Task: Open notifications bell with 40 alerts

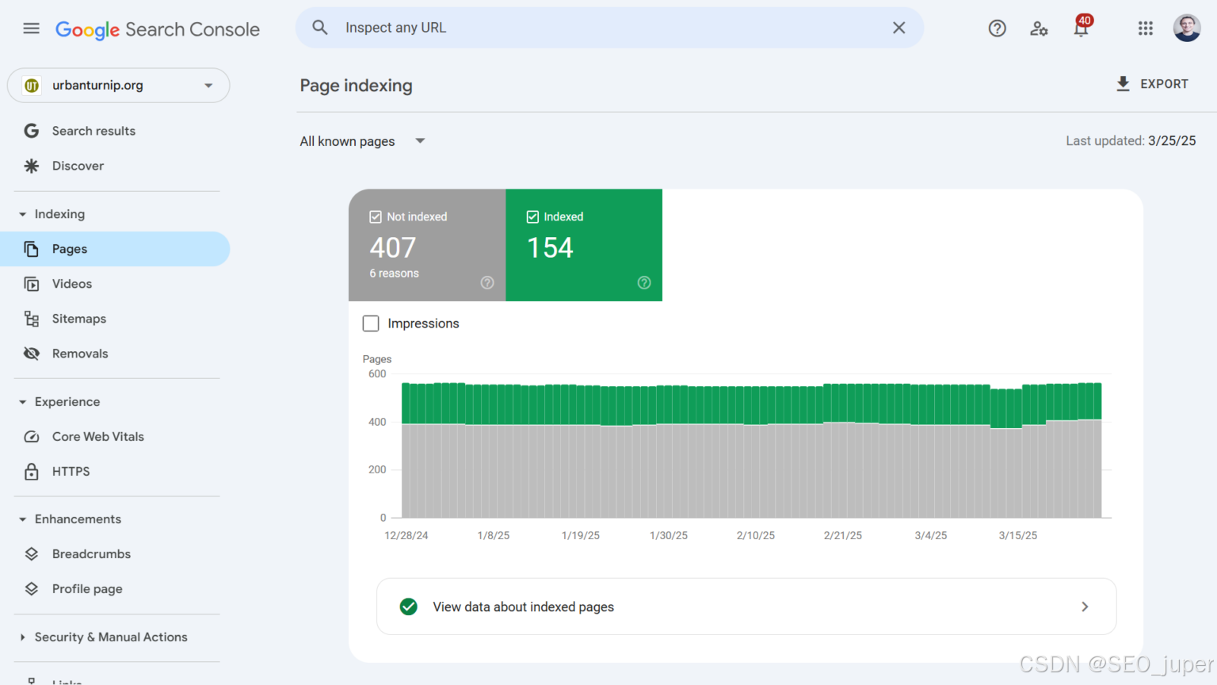Action: tap(1082, 26)
